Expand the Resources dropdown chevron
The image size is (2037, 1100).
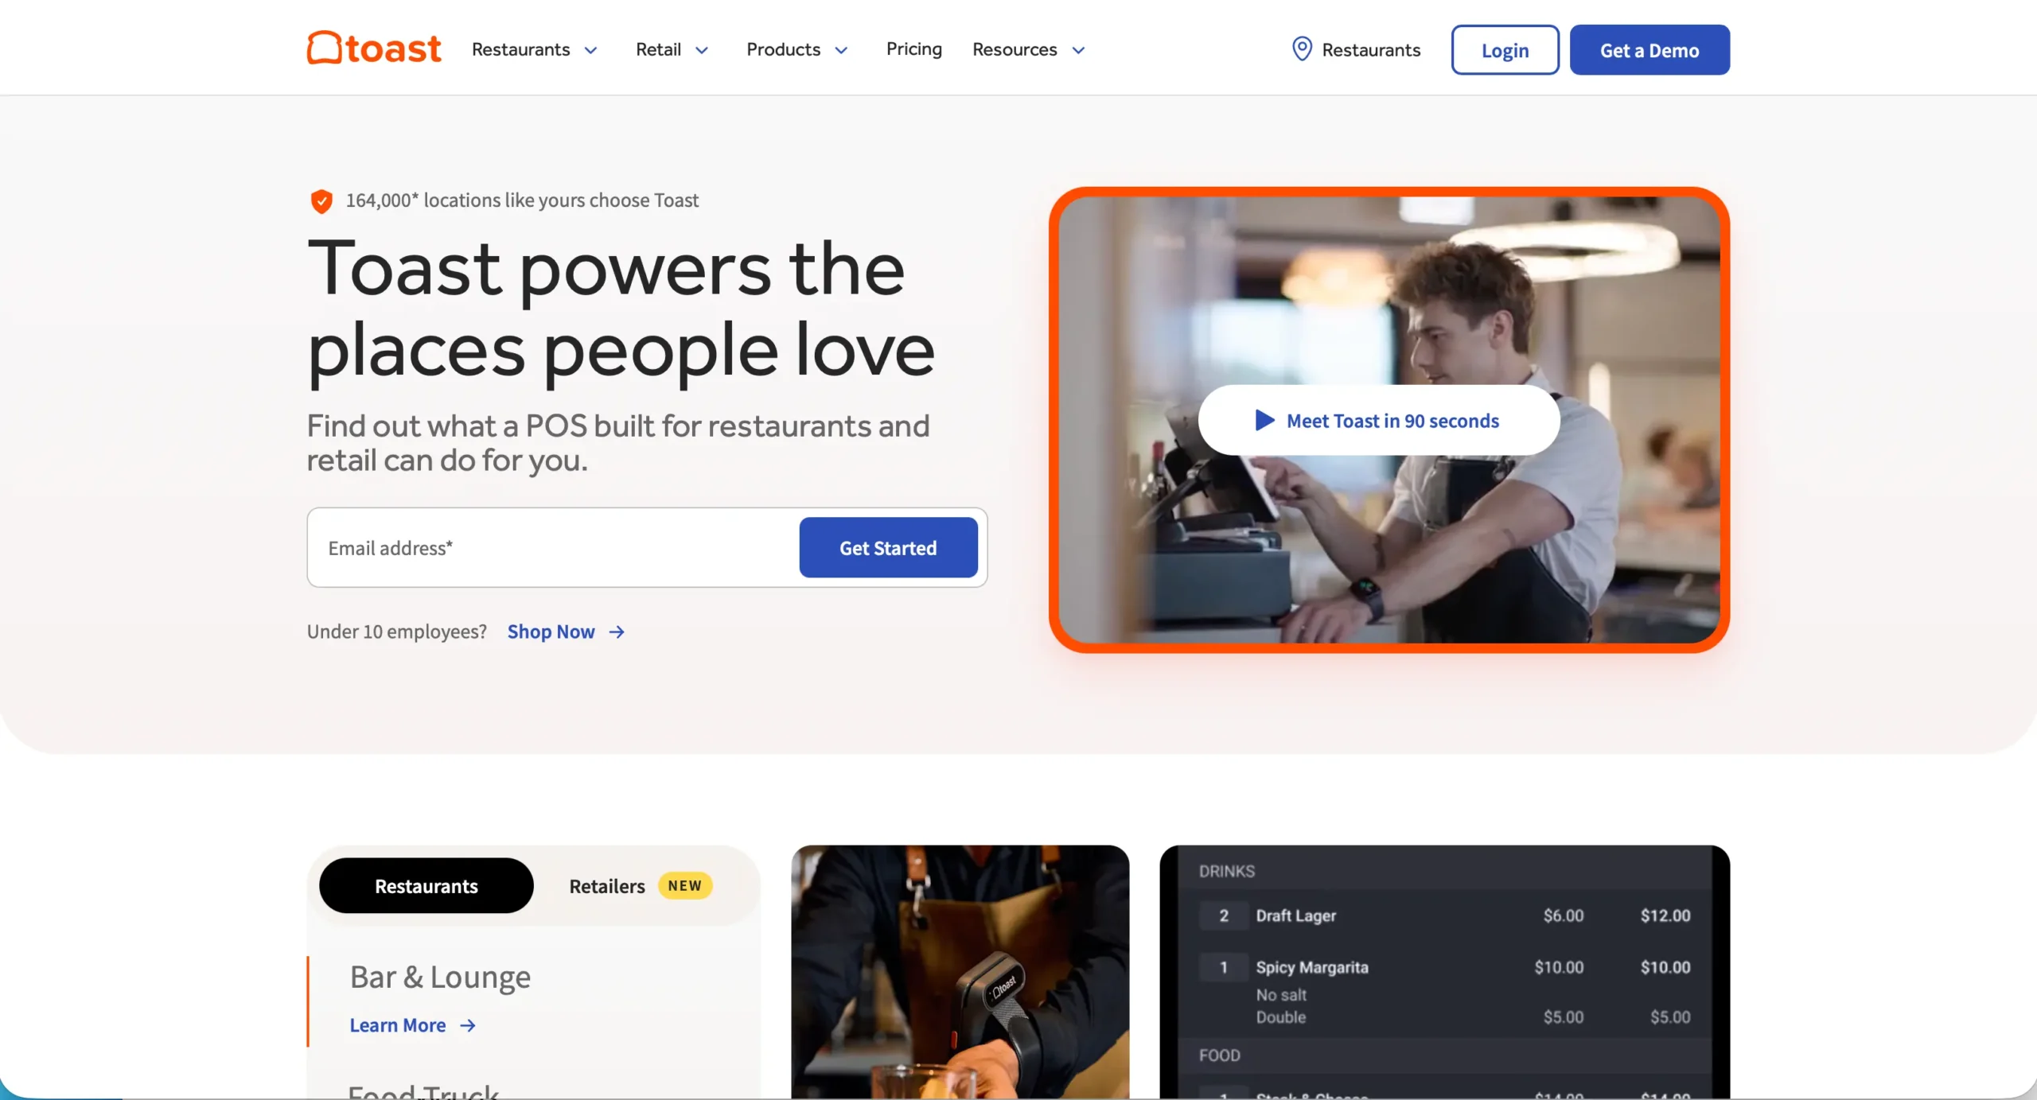[x=1078, y=50]
